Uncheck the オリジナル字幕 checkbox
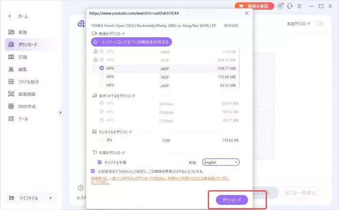The height and width of the screenshot is (210, 339). point(100,162)
